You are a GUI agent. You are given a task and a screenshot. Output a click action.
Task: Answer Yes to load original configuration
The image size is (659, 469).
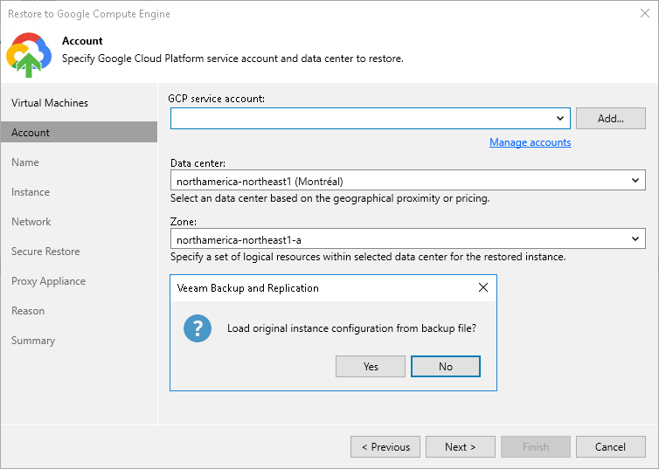tap(371, 367)
